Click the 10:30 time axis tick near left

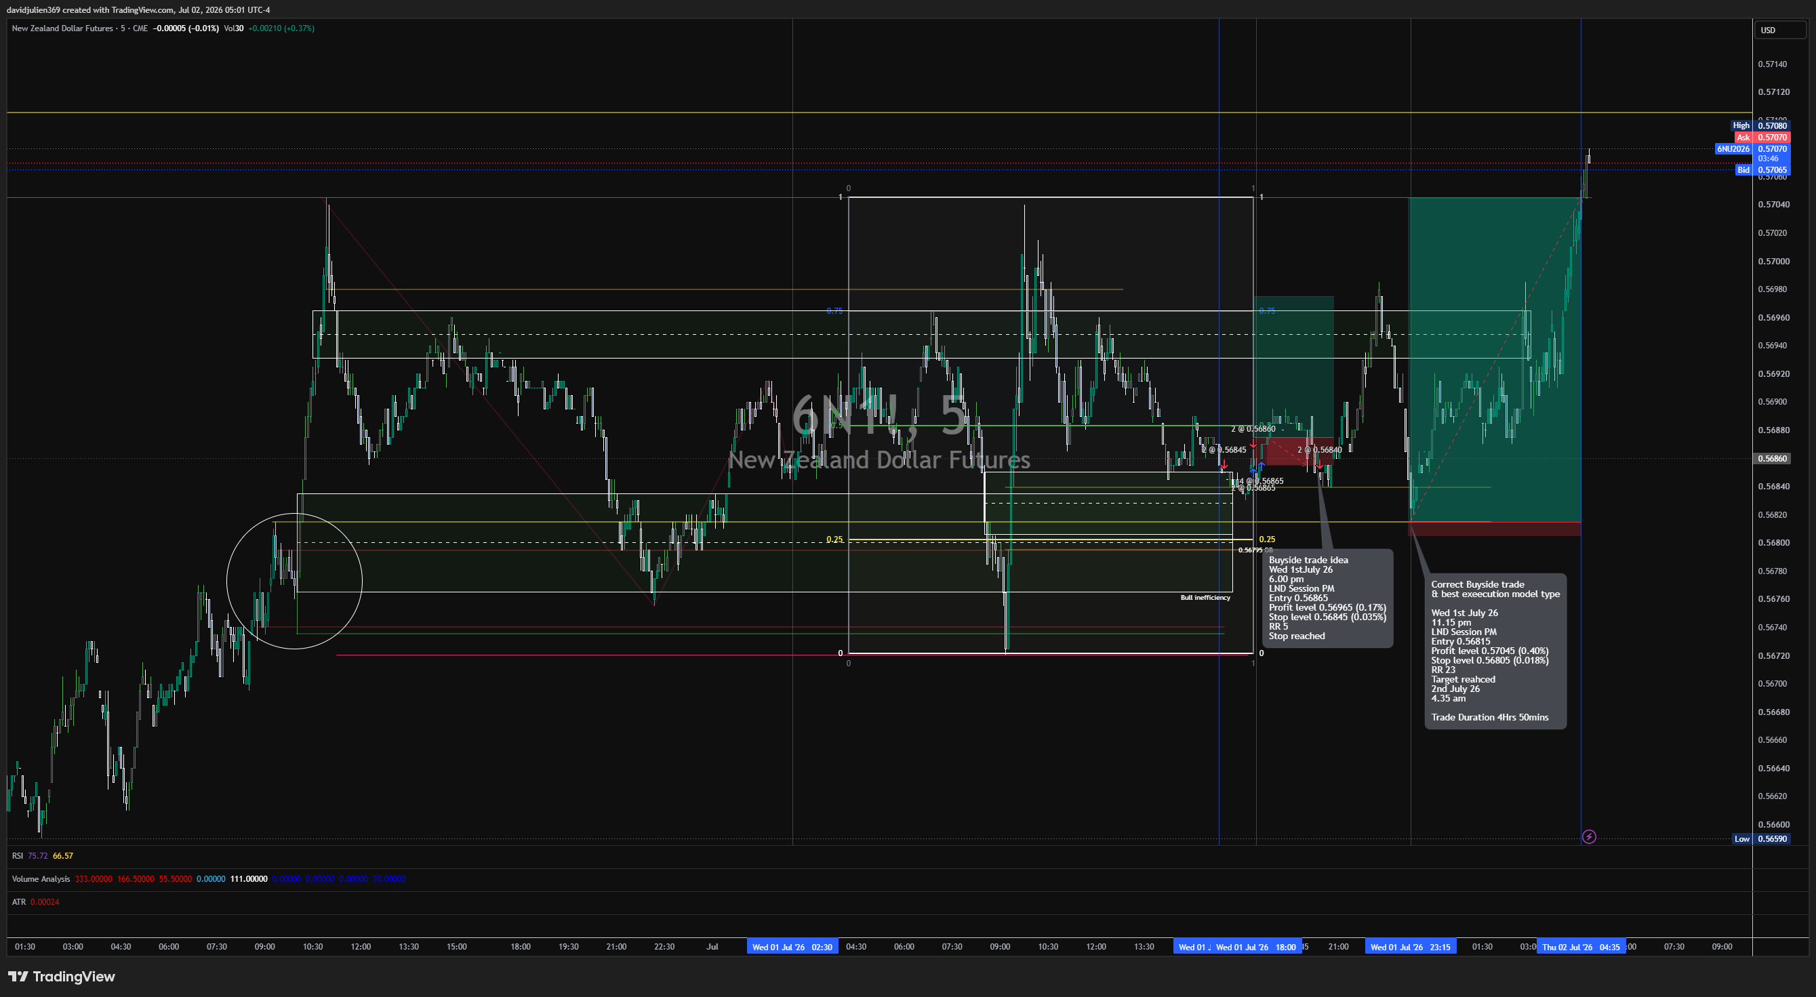pyautogui.click(x=312, y=946)
